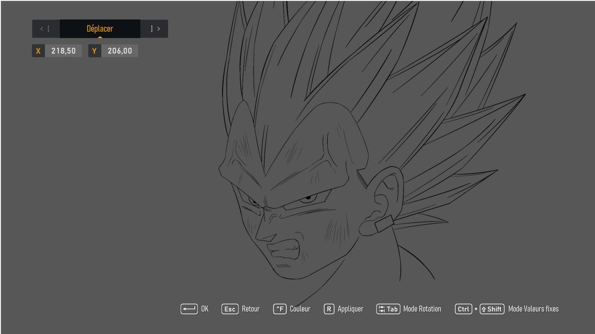Switch to next mode with right arrow
Screen dimensions: 595x334
point(154,29)
